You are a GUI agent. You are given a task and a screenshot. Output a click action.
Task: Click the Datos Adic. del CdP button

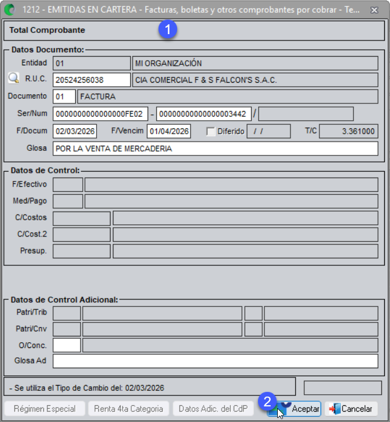point(213,409)
